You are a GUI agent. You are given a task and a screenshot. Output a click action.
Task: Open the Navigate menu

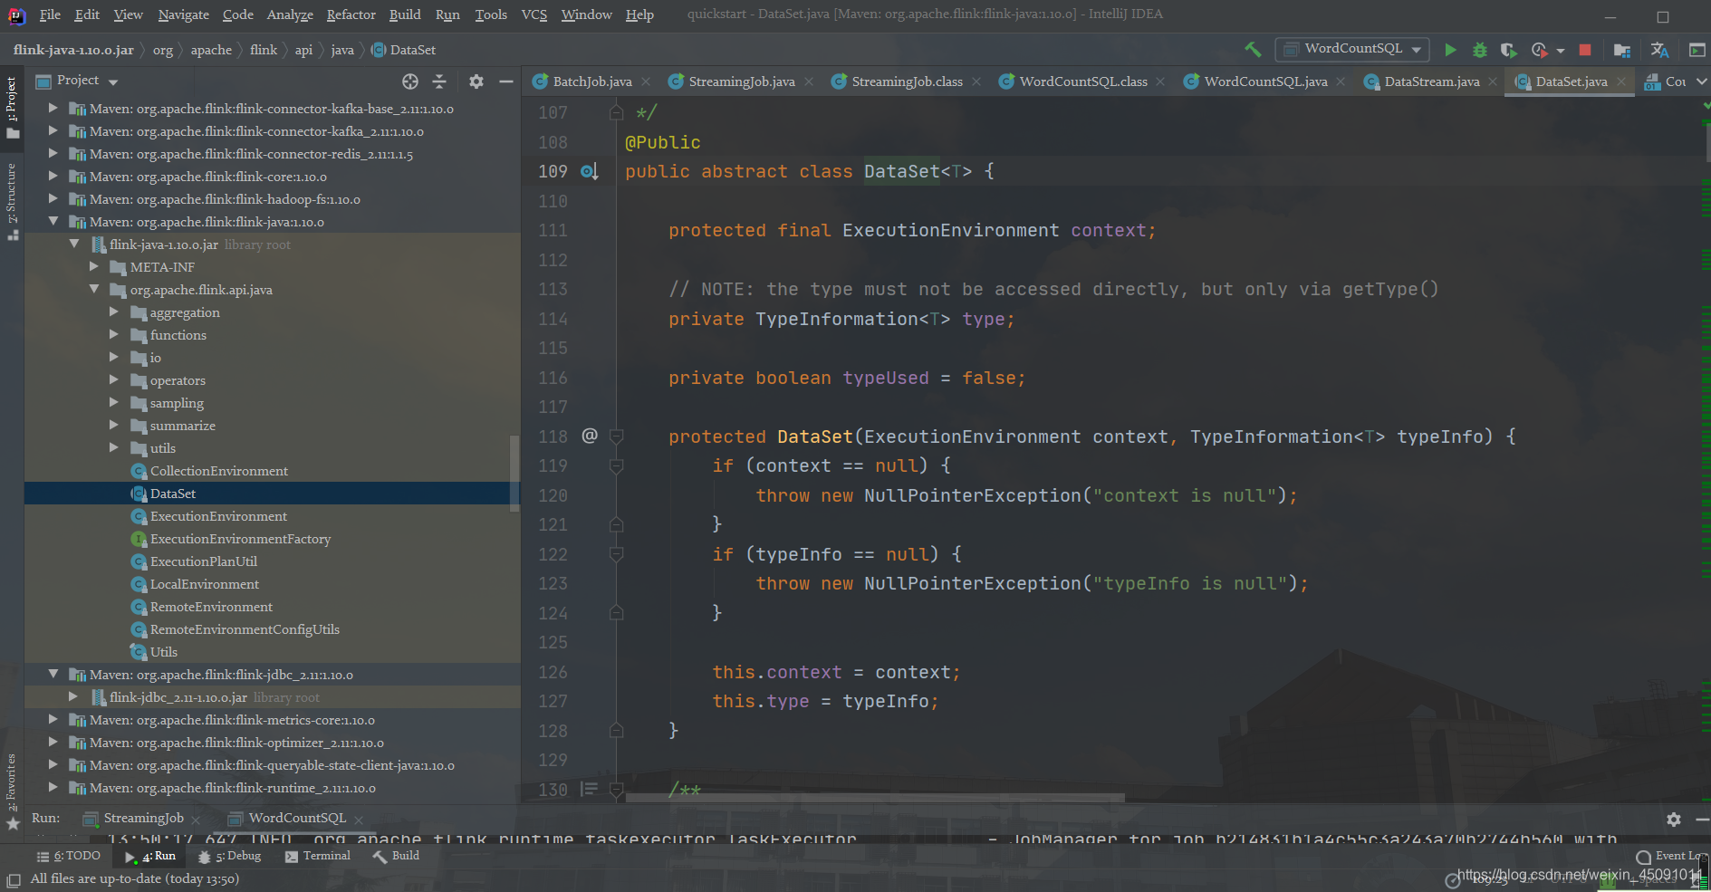[183, 14]
